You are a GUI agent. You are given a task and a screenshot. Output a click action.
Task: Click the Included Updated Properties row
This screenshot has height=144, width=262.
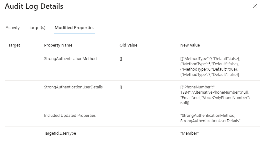click(x=70, y=116)
